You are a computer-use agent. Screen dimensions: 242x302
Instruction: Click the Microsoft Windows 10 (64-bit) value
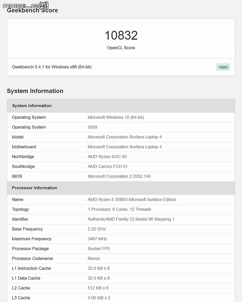coord(116,117)
